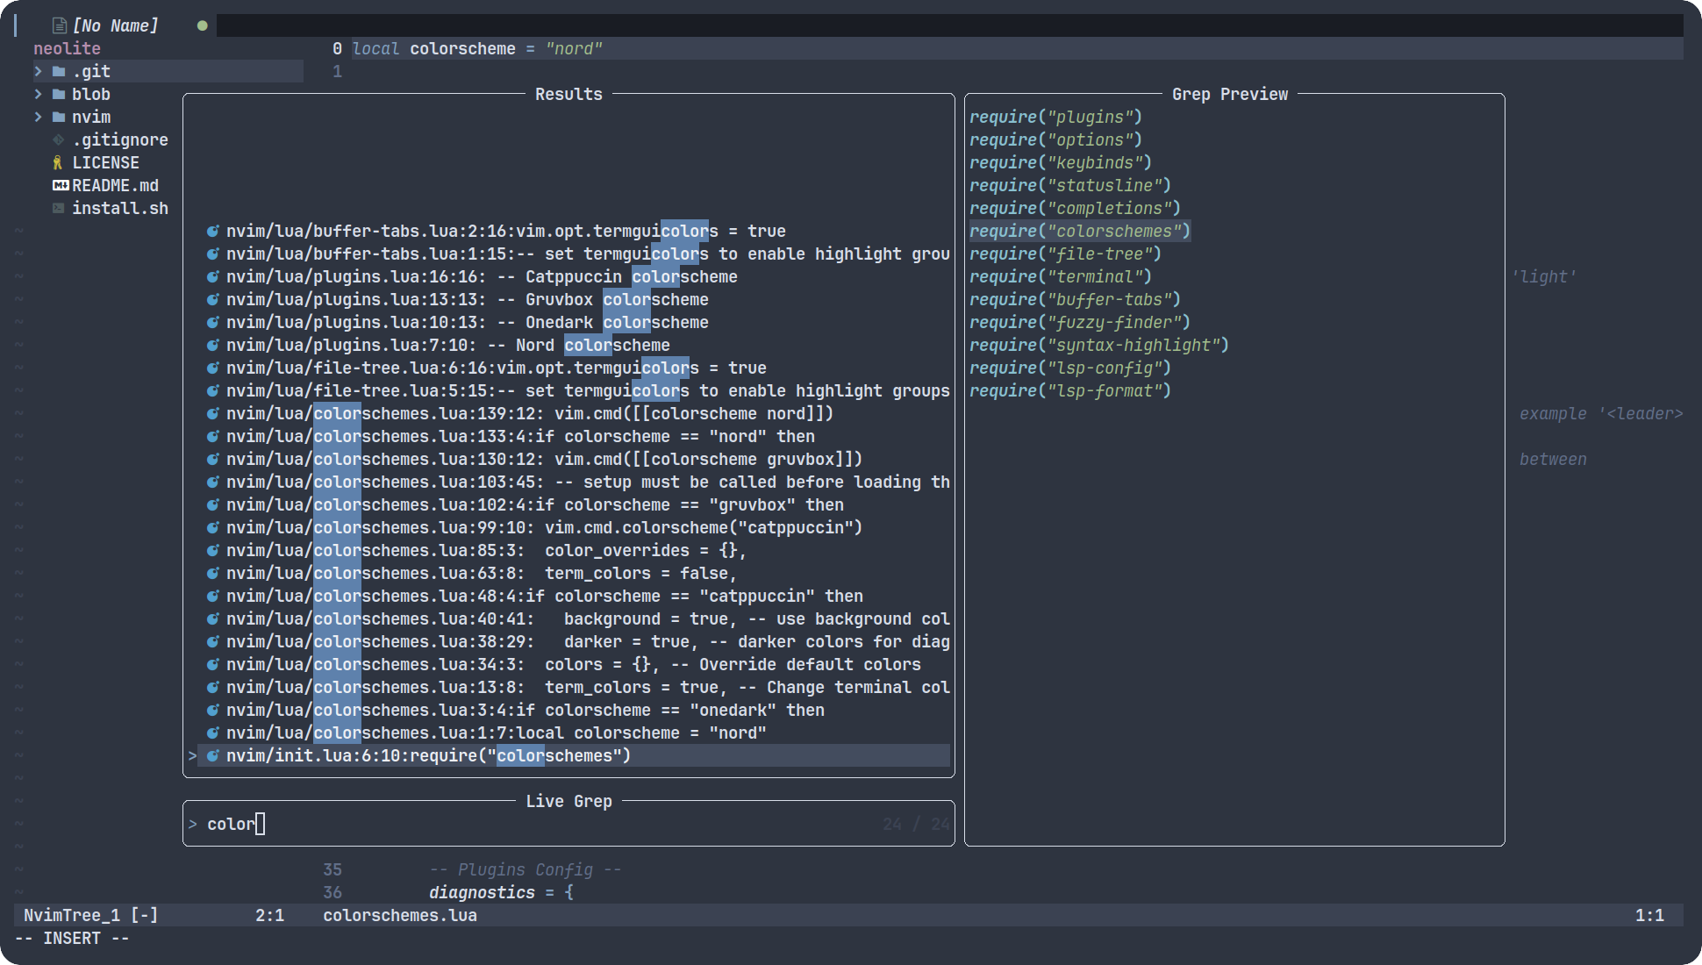The width and height of the screenshot is (1702, 965).
Task: Click the Lua icon on the buffer-tabs.lua:2:16 result
Action: click(x=213, y=231)
